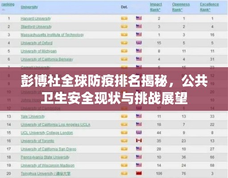Viewport: 228px width, 178px height.
Task: Click the UK flag in University College London row
Action: (x=139, y=132)
